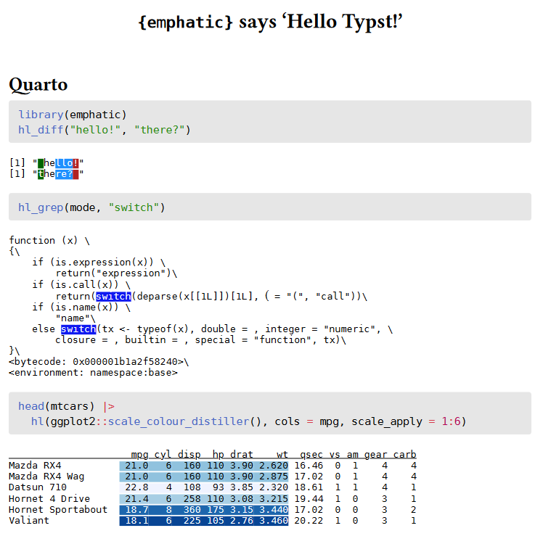Select the hl_grep(mode, "switch") code line
This screenshot has width=543, height=536.
pyautogui.click(x=91, y=207)
